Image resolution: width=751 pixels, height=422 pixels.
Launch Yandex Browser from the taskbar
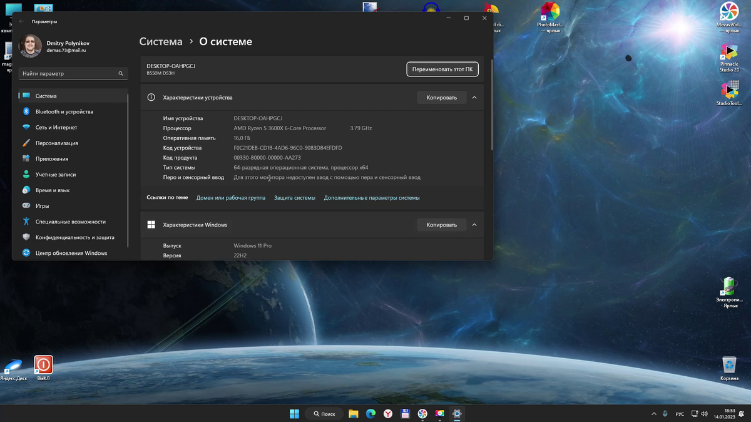tap(388, 414)
